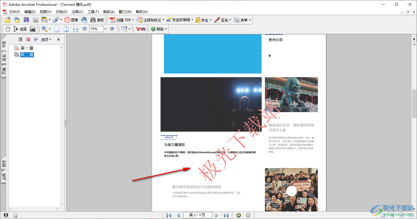Close the bookmarks panel with the X
The height and width of the screenshot is (219, 417).
coord(58,39)
